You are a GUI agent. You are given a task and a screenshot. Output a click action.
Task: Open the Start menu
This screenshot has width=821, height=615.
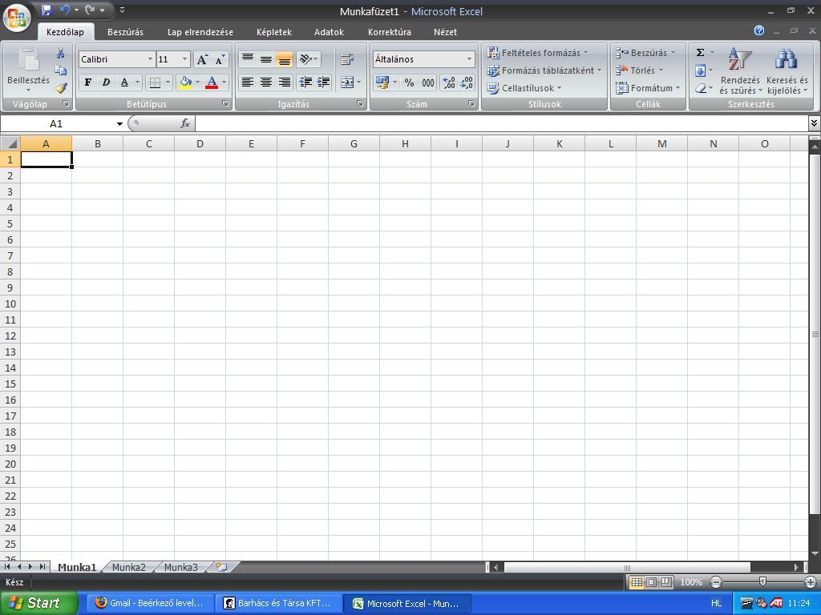click(x=38, y=603)
